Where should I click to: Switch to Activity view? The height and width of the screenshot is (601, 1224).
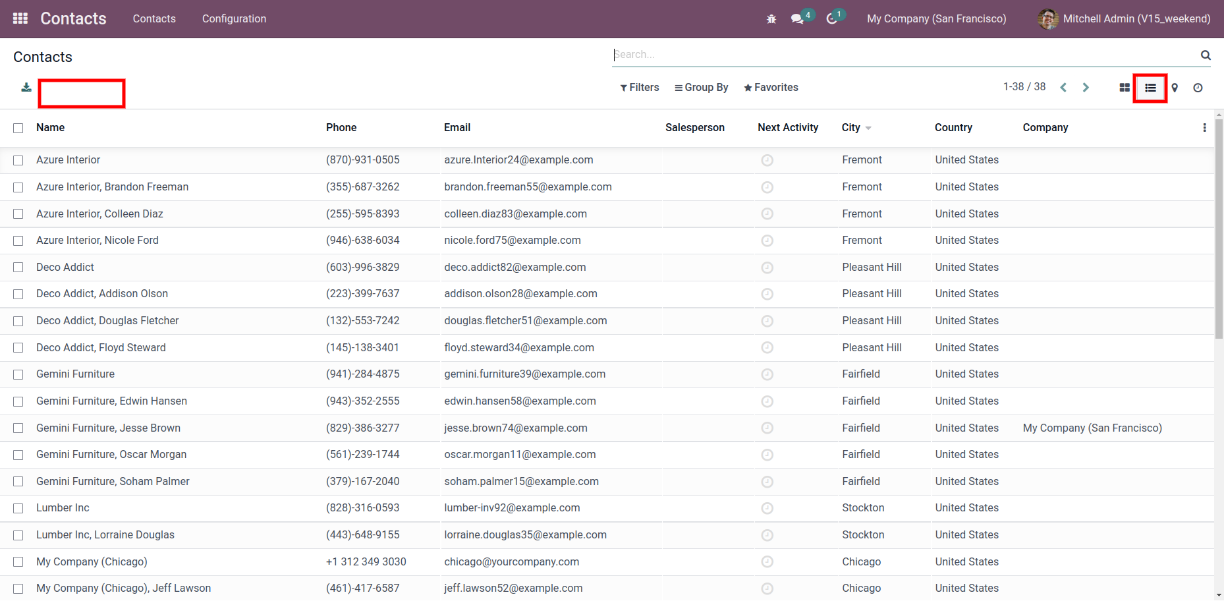click(x=1198, y=88)
